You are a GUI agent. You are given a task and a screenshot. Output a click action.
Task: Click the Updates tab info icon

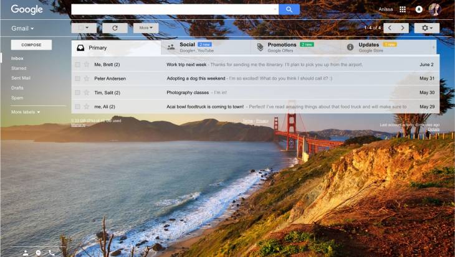pyautogui.click(x=350, y=47)
